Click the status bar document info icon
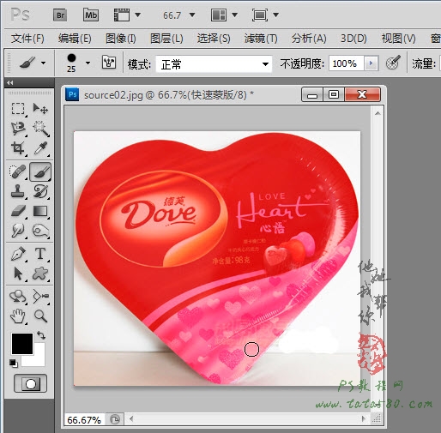 point(115,419)
